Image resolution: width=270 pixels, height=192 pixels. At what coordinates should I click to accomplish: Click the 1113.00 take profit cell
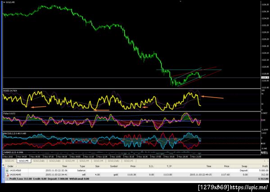click(168, 174)
